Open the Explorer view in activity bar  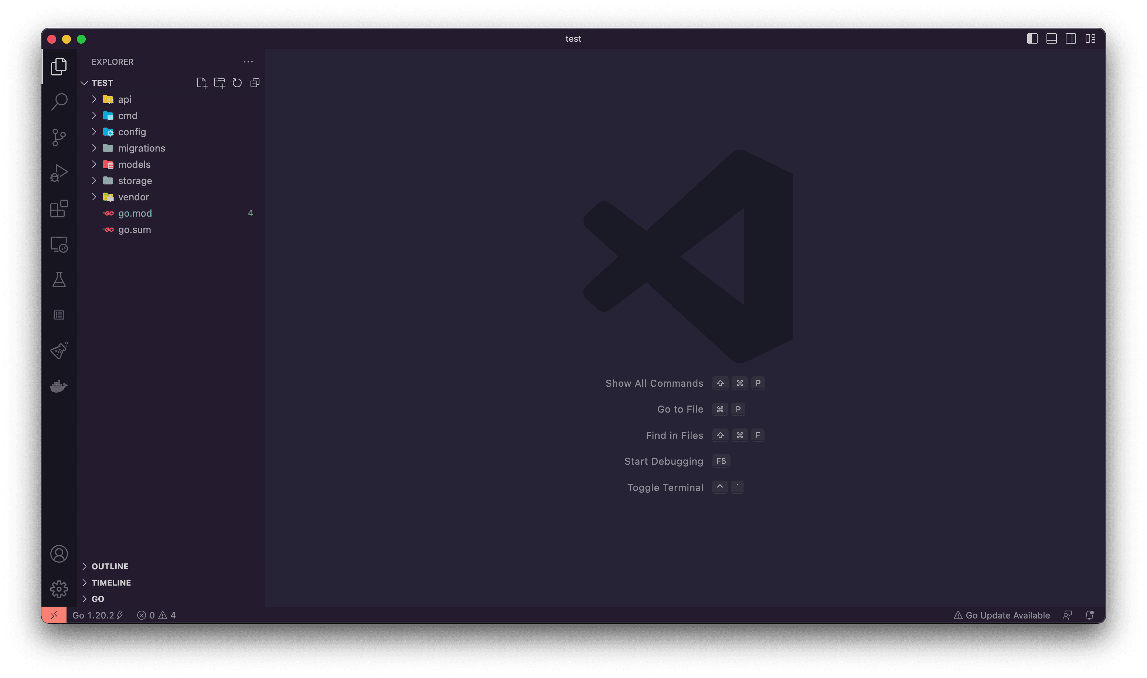point(59,66)
